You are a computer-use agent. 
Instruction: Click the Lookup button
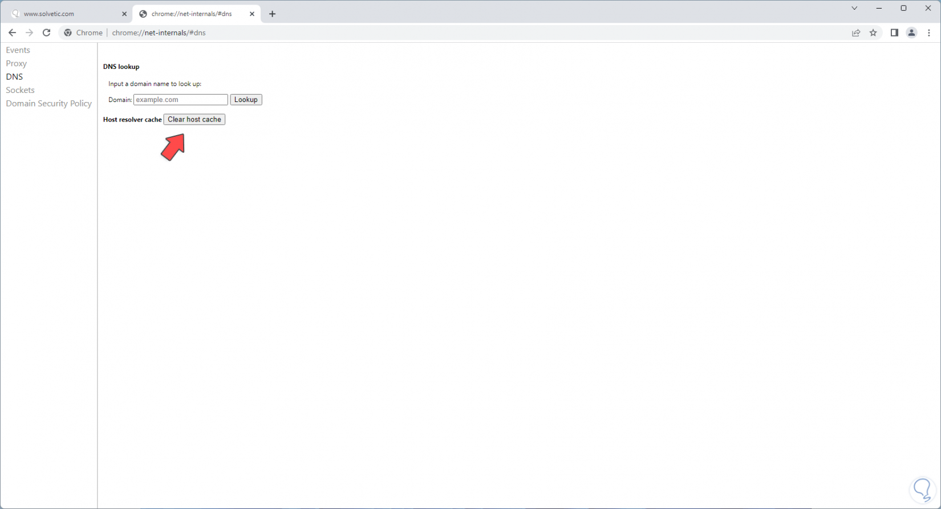[x=246, y=100]
